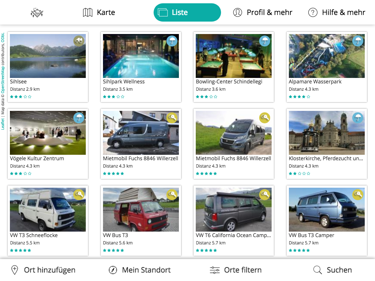Open Profil & mehr menu
The image size is (375, 281).
262,12
